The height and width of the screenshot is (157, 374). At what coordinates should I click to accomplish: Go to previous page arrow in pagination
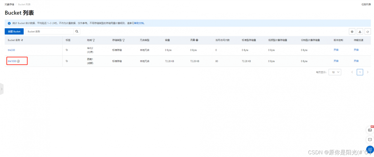click(x=352, y=72)
